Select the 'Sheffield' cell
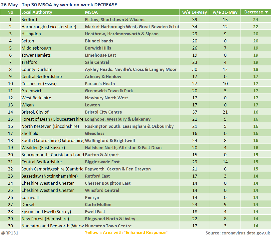Image resolution: width=271 pixels, height=236 pixels. click(52, 133)
